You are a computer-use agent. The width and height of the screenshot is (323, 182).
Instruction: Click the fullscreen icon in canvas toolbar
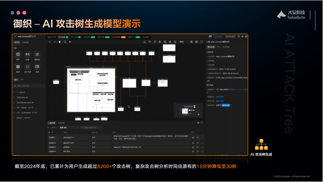point(202,42)
